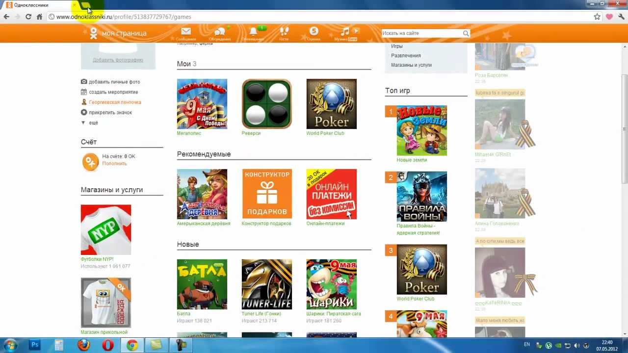Screen dimensions: 628x353
Task: Select 'Игры' in the category menu
Action: [397, 46]
